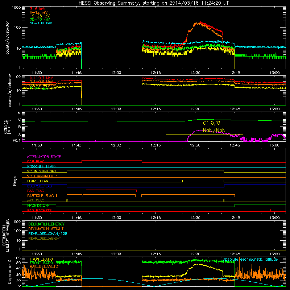The image size is (290, 290).
Task: Click the blue ECLIPSE_FLAG label
Action: [40, 186]
